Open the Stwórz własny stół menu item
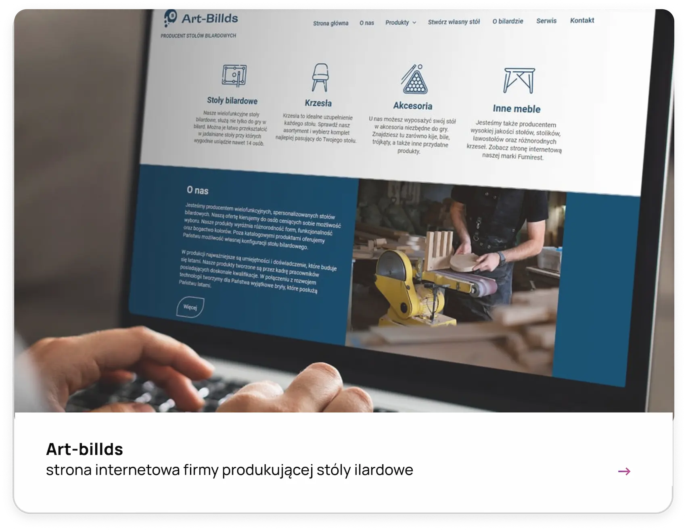Screen dimensions: 686x530 point(454,22)
